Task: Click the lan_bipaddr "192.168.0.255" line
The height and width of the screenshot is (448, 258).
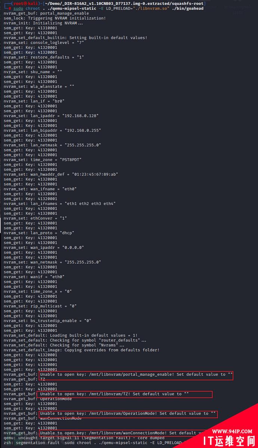Action: 52,130
